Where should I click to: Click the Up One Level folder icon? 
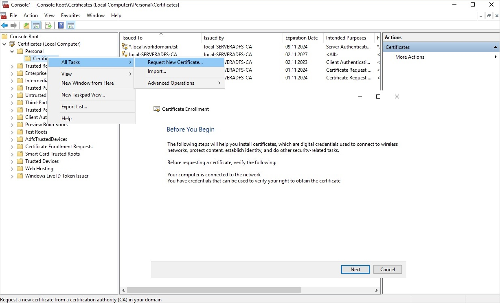26,25
